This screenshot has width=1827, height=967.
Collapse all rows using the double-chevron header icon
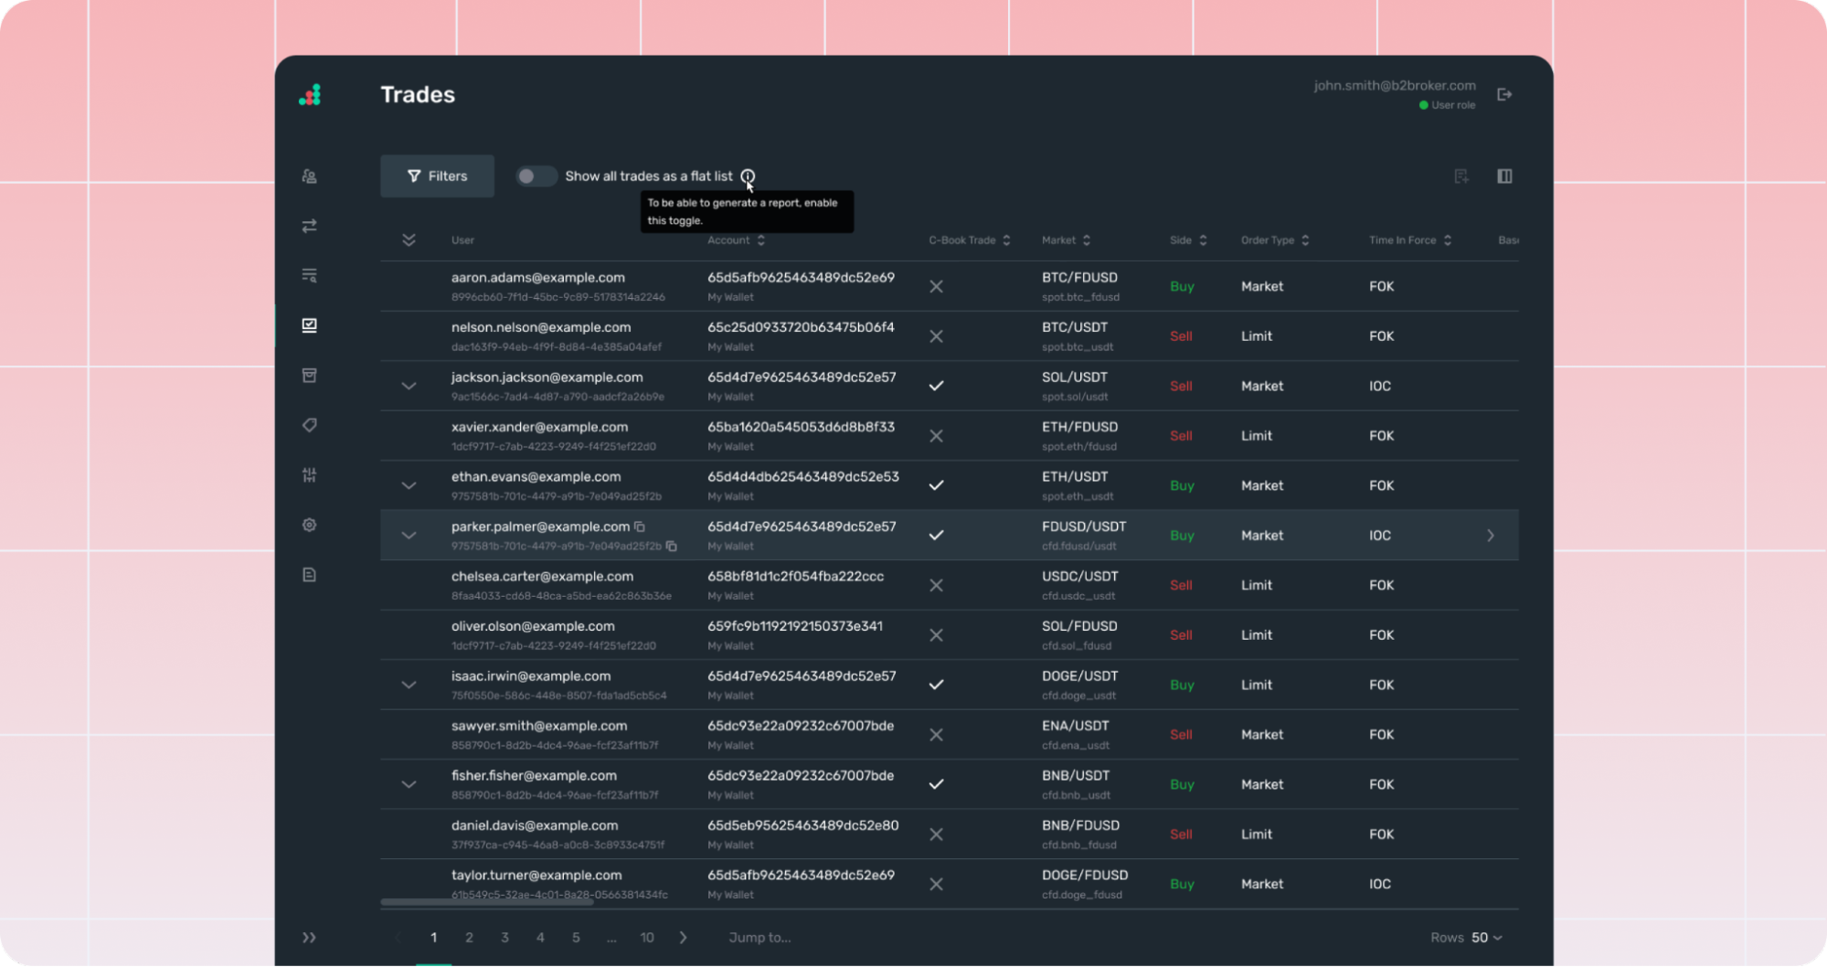(409, 239)
